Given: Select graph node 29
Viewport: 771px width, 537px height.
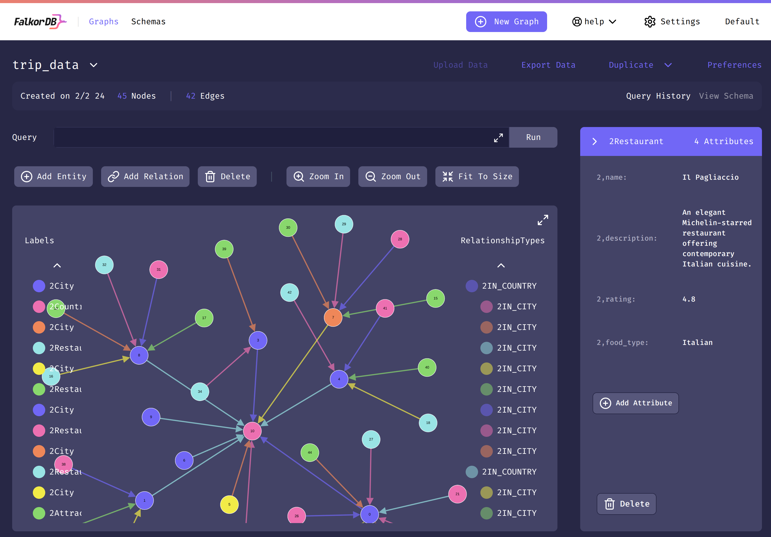Looking at the screenshot, I should [344, 224].
